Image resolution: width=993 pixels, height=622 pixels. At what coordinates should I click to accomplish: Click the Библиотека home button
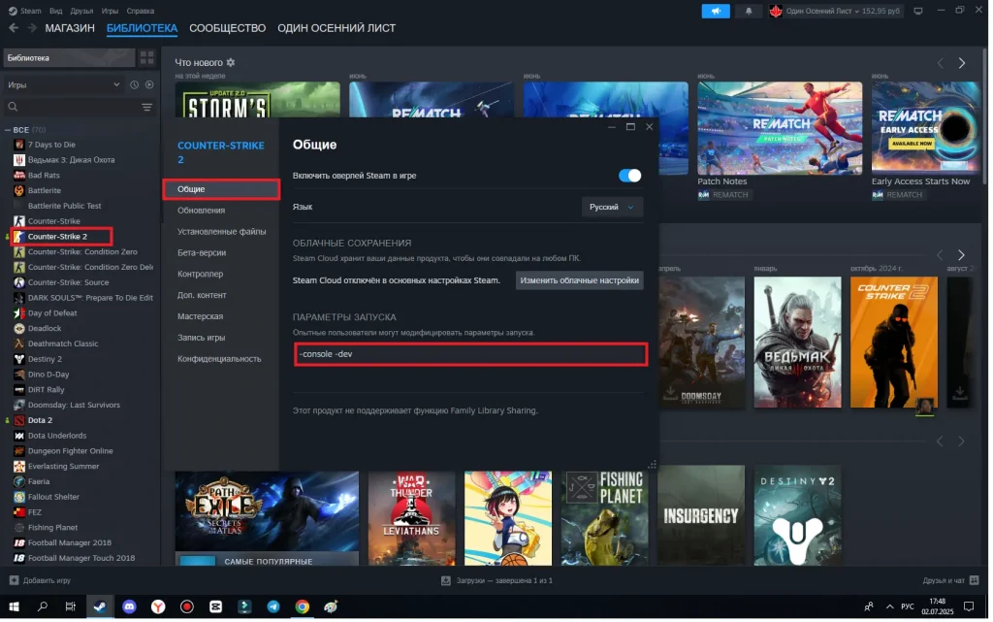[x=69, y=57]
